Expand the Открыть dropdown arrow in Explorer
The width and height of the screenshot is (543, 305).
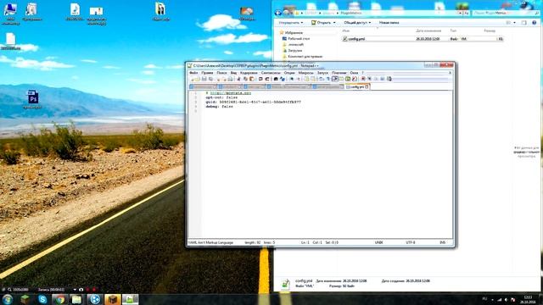pos(334,23)
